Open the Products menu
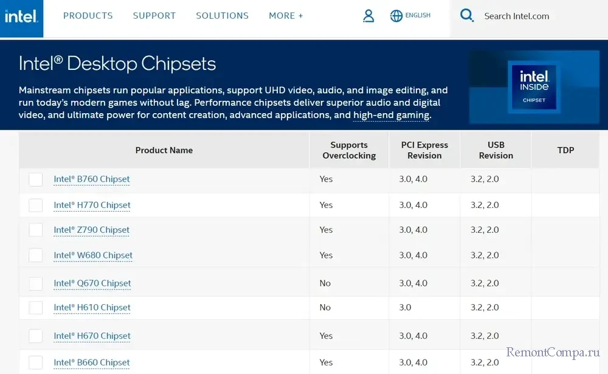Viewport: 608px width, 374px height. [88, 16]
